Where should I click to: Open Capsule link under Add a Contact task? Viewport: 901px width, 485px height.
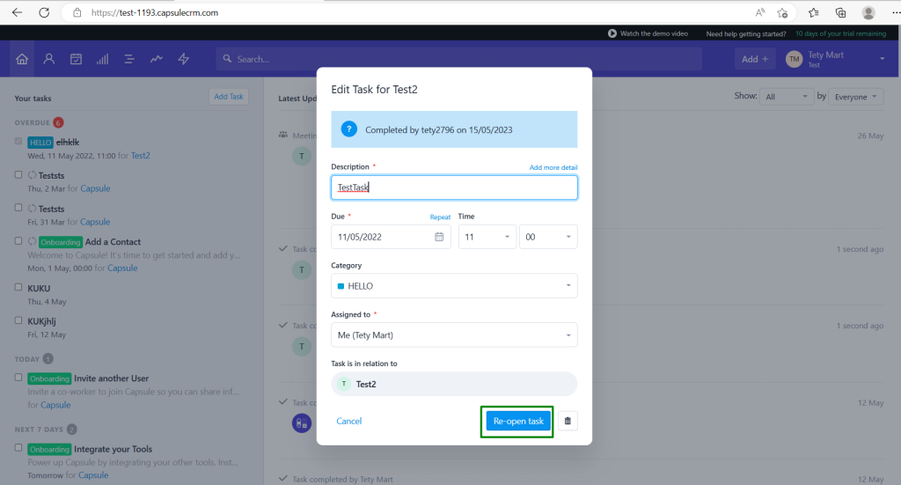[122, 268]
